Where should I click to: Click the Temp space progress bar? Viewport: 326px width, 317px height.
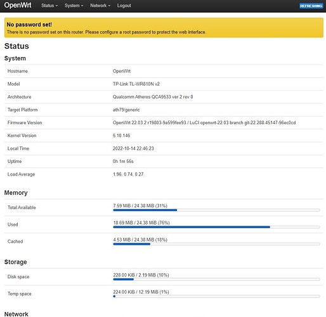click(x=216, y=296)
